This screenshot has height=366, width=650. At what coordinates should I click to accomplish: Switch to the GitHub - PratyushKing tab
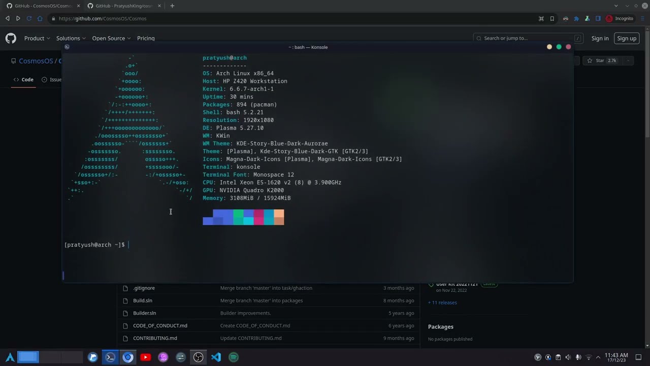pos(123,6)
